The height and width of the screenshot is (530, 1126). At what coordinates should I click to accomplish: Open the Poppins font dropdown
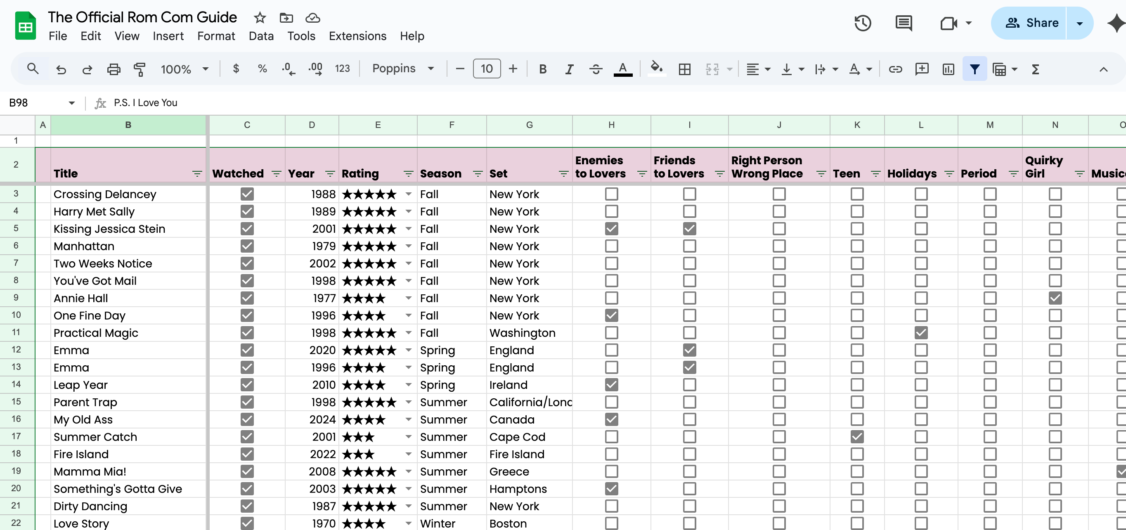(x=402, y=69)
